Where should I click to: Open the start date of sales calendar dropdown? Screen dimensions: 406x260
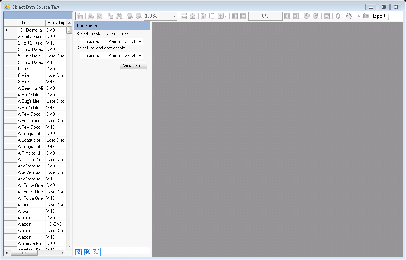[x=140, y=41]
